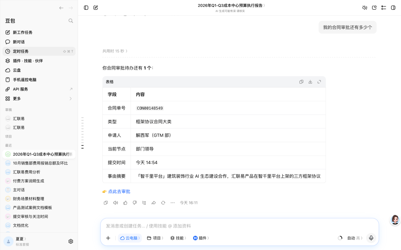The image size is (401, 250).
Task: Open 云盘 from the sidebar
Action: click(39, 70)
